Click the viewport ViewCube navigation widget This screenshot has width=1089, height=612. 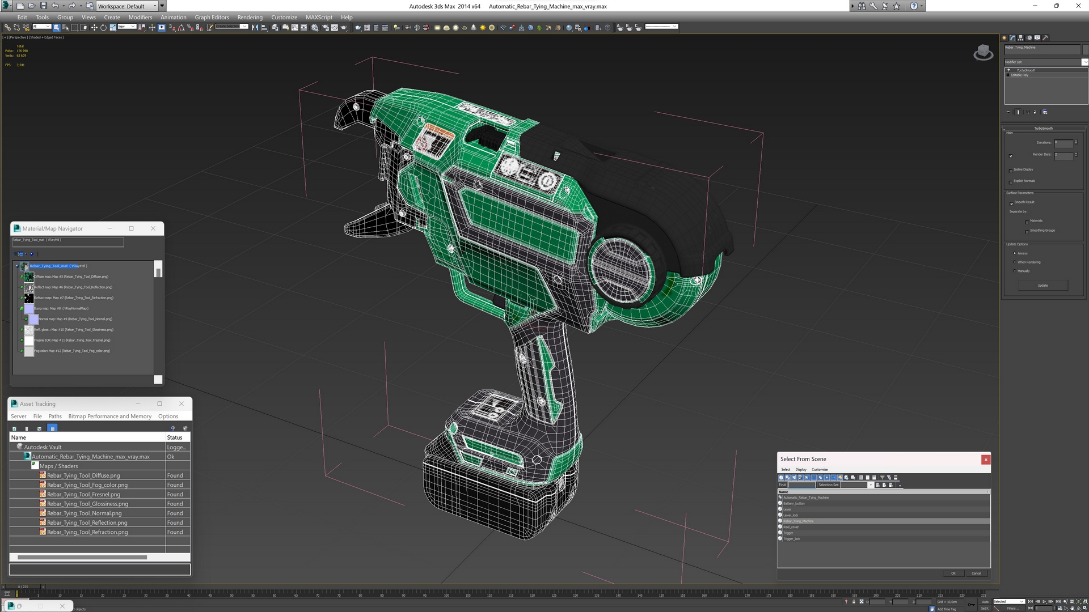coord(983,53)
